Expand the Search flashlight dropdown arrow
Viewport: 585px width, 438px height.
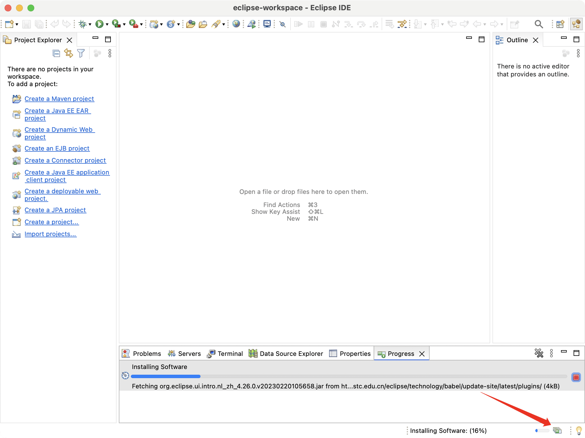tap(224, 25)
